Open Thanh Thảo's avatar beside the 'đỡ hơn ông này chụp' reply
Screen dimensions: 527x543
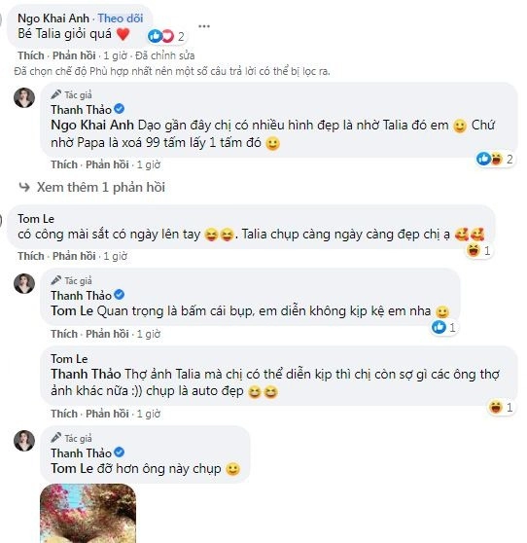click(x=24, y=441)
